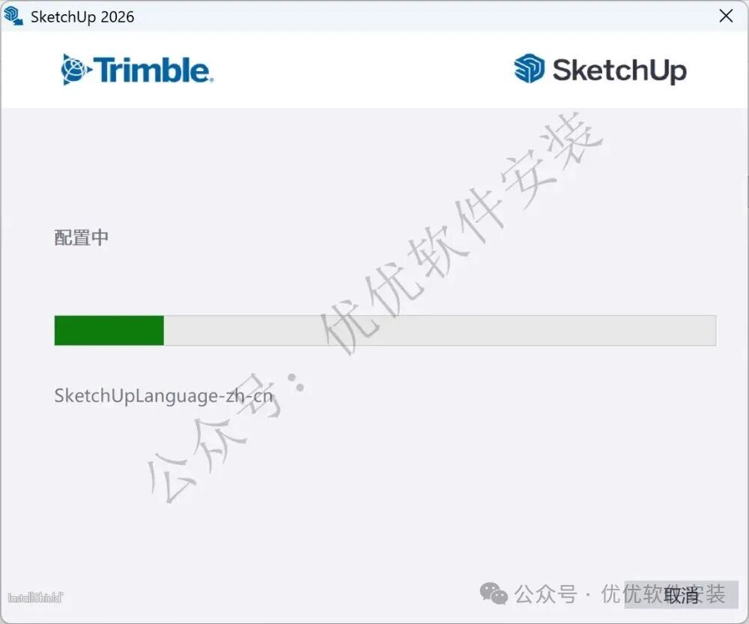
Task: Click the SketchUp 2026 window title text
Action: tap(82, 16)
